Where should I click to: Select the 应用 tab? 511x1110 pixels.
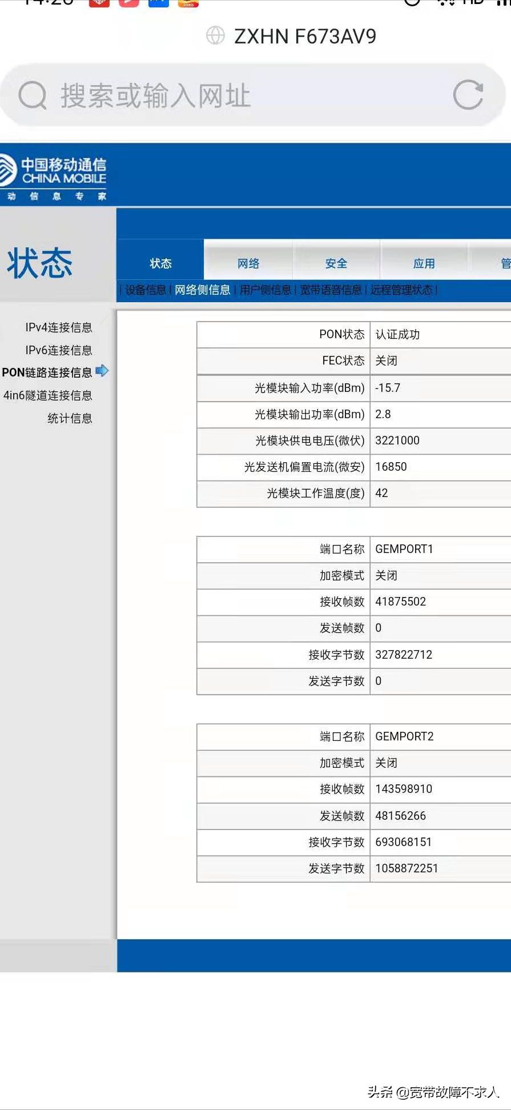pyautogui.click(x=424, y=263)
